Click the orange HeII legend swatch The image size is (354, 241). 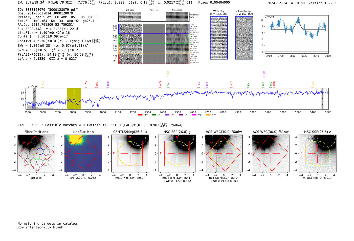click(x=208, y=115)
